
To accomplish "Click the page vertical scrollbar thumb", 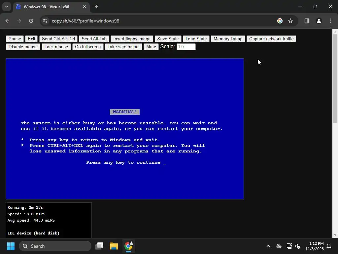I will click(335, 79).
